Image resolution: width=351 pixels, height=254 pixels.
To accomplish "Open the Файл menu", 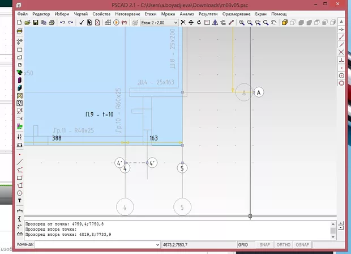I will pos(22,13).
